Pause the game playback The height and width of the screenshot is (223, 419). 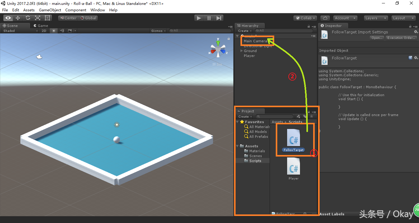click(209, 18)
